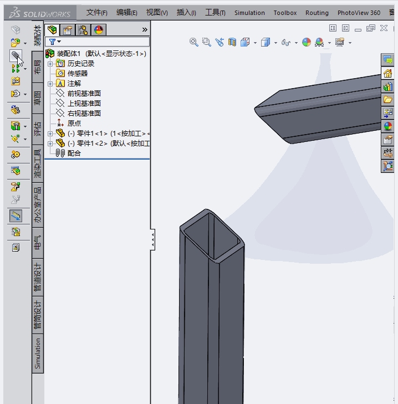Click the warning-sign assembly check icon
The height and width of the screenshot is (404, 398).
click(x=16, y=232)
